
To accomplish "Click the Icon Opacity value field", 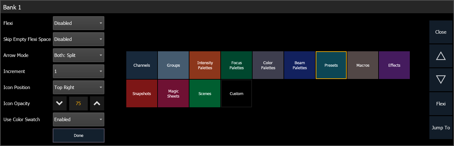I will point(79,104).
